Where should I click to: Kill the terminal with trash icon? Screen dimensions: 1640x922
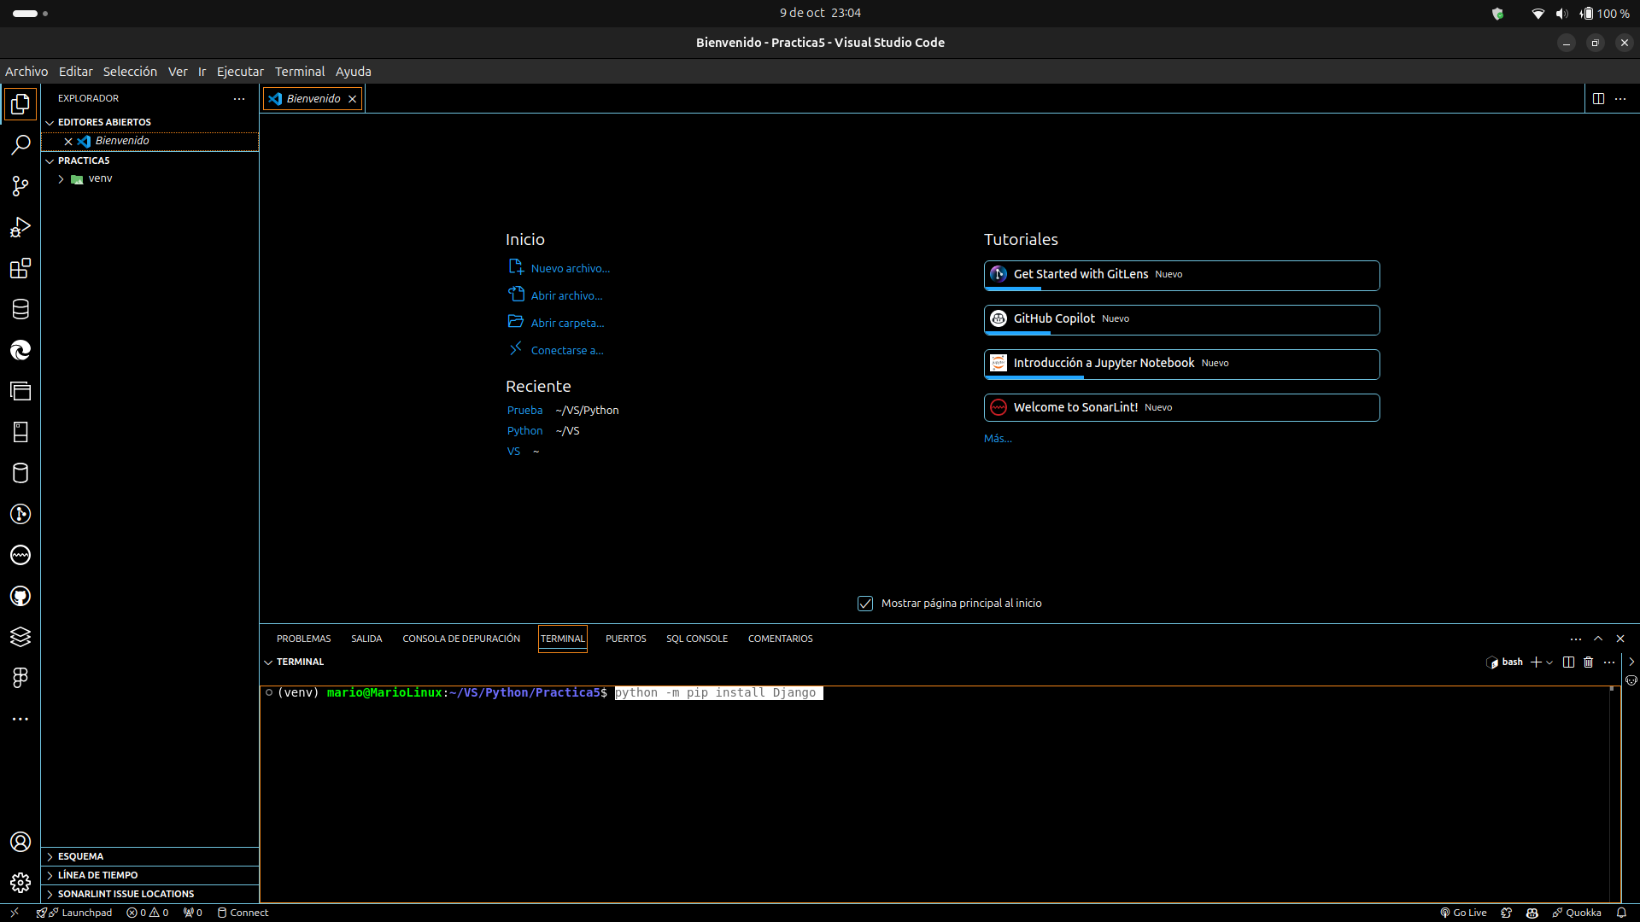[1589, 662]
